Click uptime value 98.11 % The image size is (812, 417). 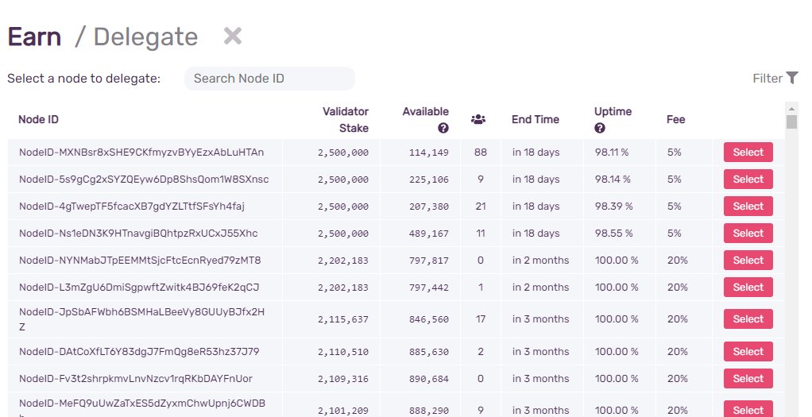[612, 153]
